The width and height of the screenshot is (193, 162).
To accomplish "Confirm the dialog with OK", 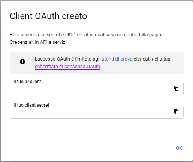I will pyautogui.click(x=179, y=148).
